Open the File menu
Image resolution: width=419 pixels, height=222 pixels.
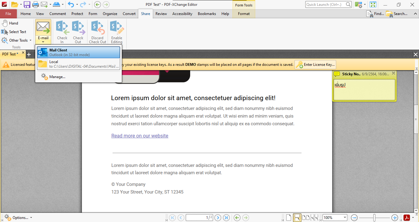coord(8,14)
